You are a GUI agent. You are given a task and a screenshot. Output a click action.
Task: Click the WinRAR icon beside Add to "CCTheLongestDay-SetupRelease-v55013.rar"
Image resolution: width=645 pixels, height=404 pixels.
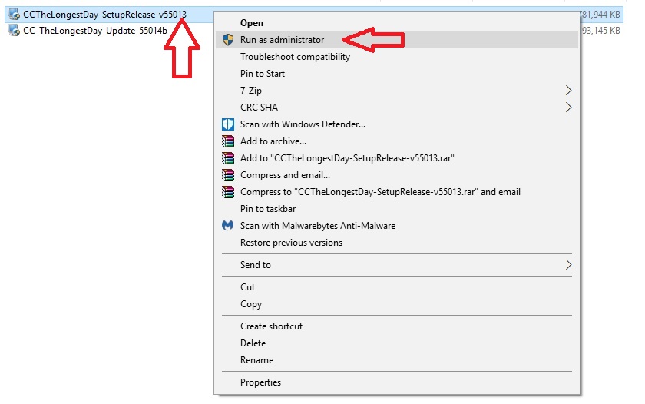coord(227,158)
